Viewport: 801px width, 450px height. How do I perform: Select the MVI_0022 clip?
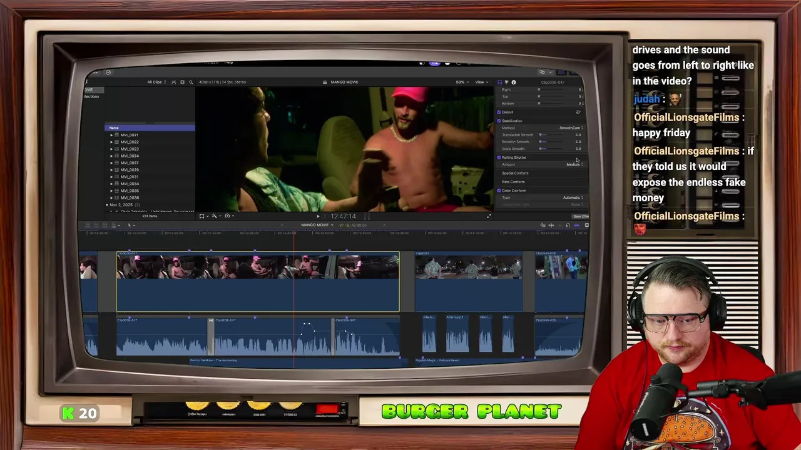coord(129,142)
